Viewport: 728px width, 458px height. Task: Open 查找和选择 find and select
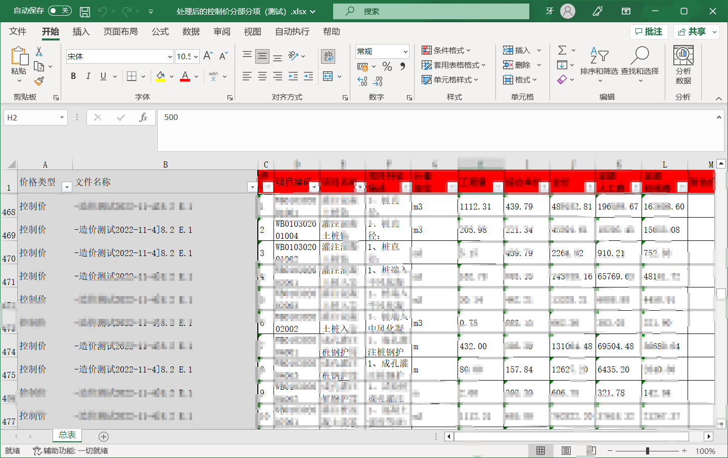(640, 64)
